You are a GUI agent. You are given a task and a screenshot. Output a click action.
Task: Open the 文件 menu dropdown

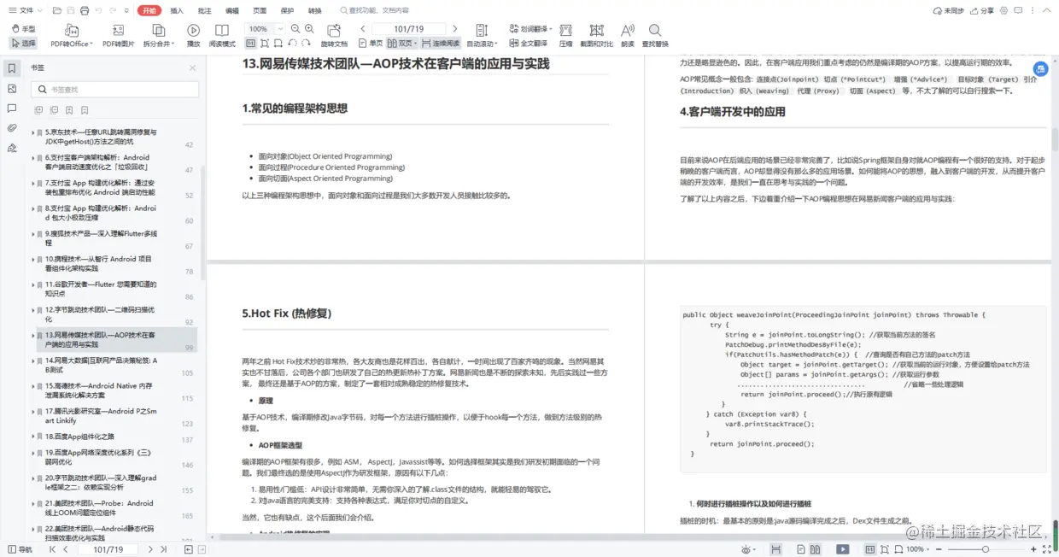[x=24, y=10]
